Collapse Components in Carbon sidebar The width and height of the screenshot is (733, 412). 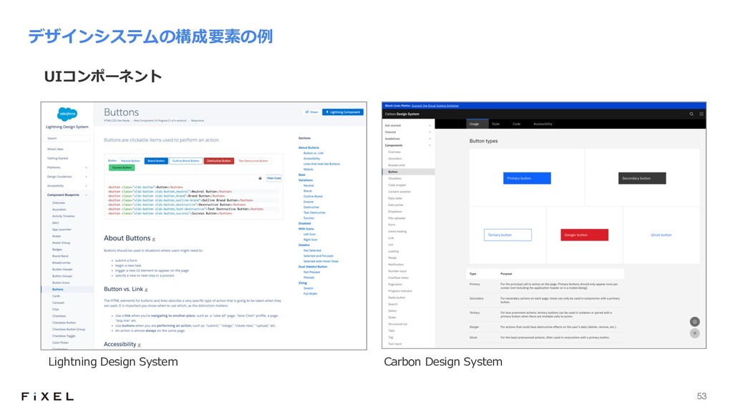[x=429, y=145]
